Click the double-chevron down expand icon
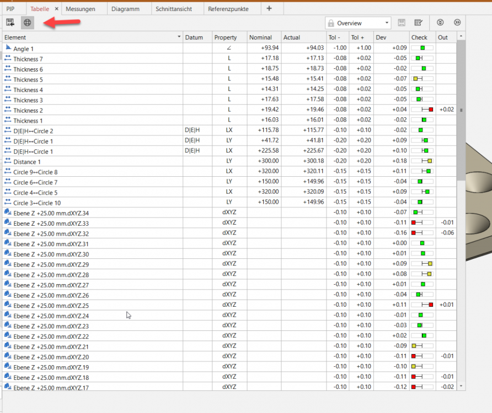 point(440,23)
